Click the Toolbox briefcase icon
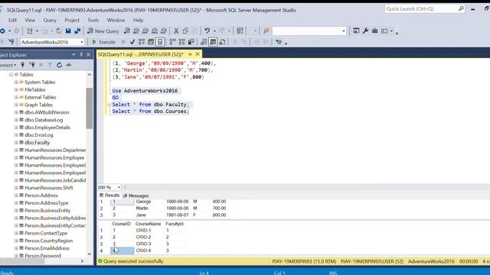The height and width of the screenshot is (275, 490). click(374, 31)
